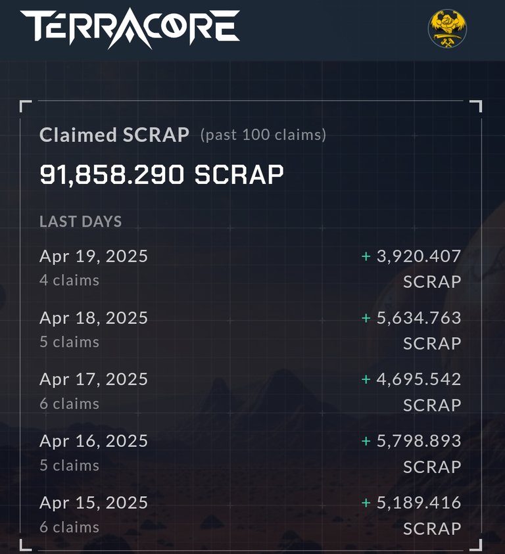
Task: Click the LAST DAYS section label
Action: coord(81,221)
